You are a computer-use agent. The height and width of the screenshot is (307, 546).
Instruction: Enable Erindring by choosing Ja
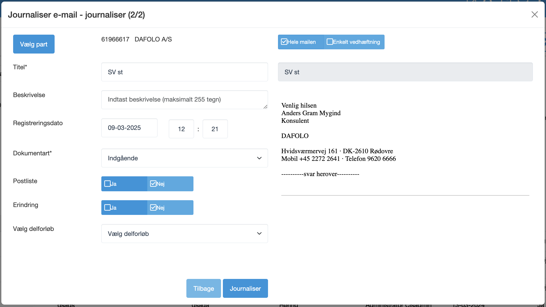coord(108,208)
